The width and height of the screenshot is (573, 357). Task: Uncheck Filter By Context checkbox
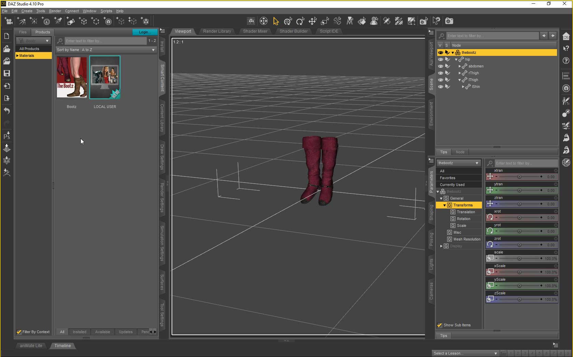pyautogui.click(x=19, y=332)
